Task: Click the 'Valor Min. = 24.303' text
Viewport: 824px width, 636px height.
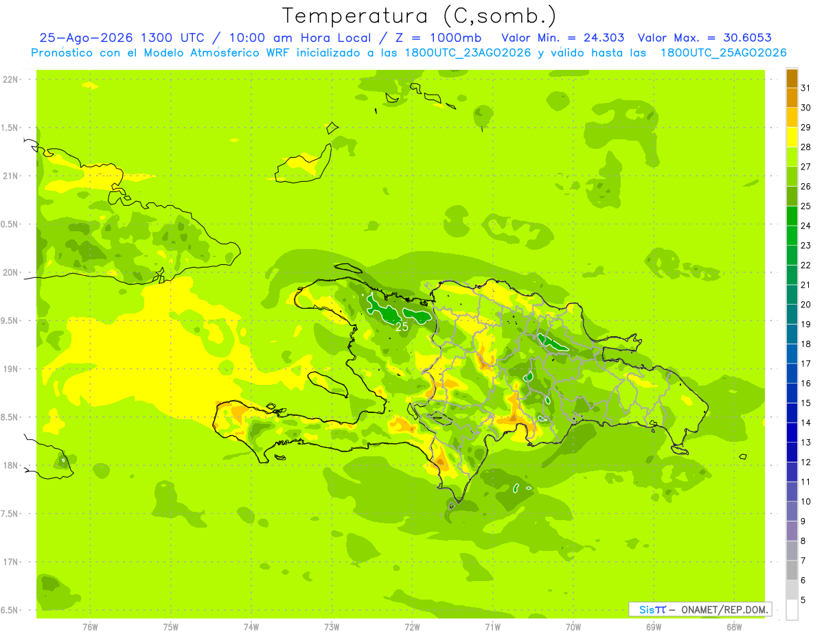Action: point(563,38)
